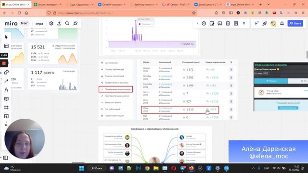The width and height of the screenshot is (308, 173).
Task: Toggle the frames panel at bottom left
Action: tap(5, 158)
